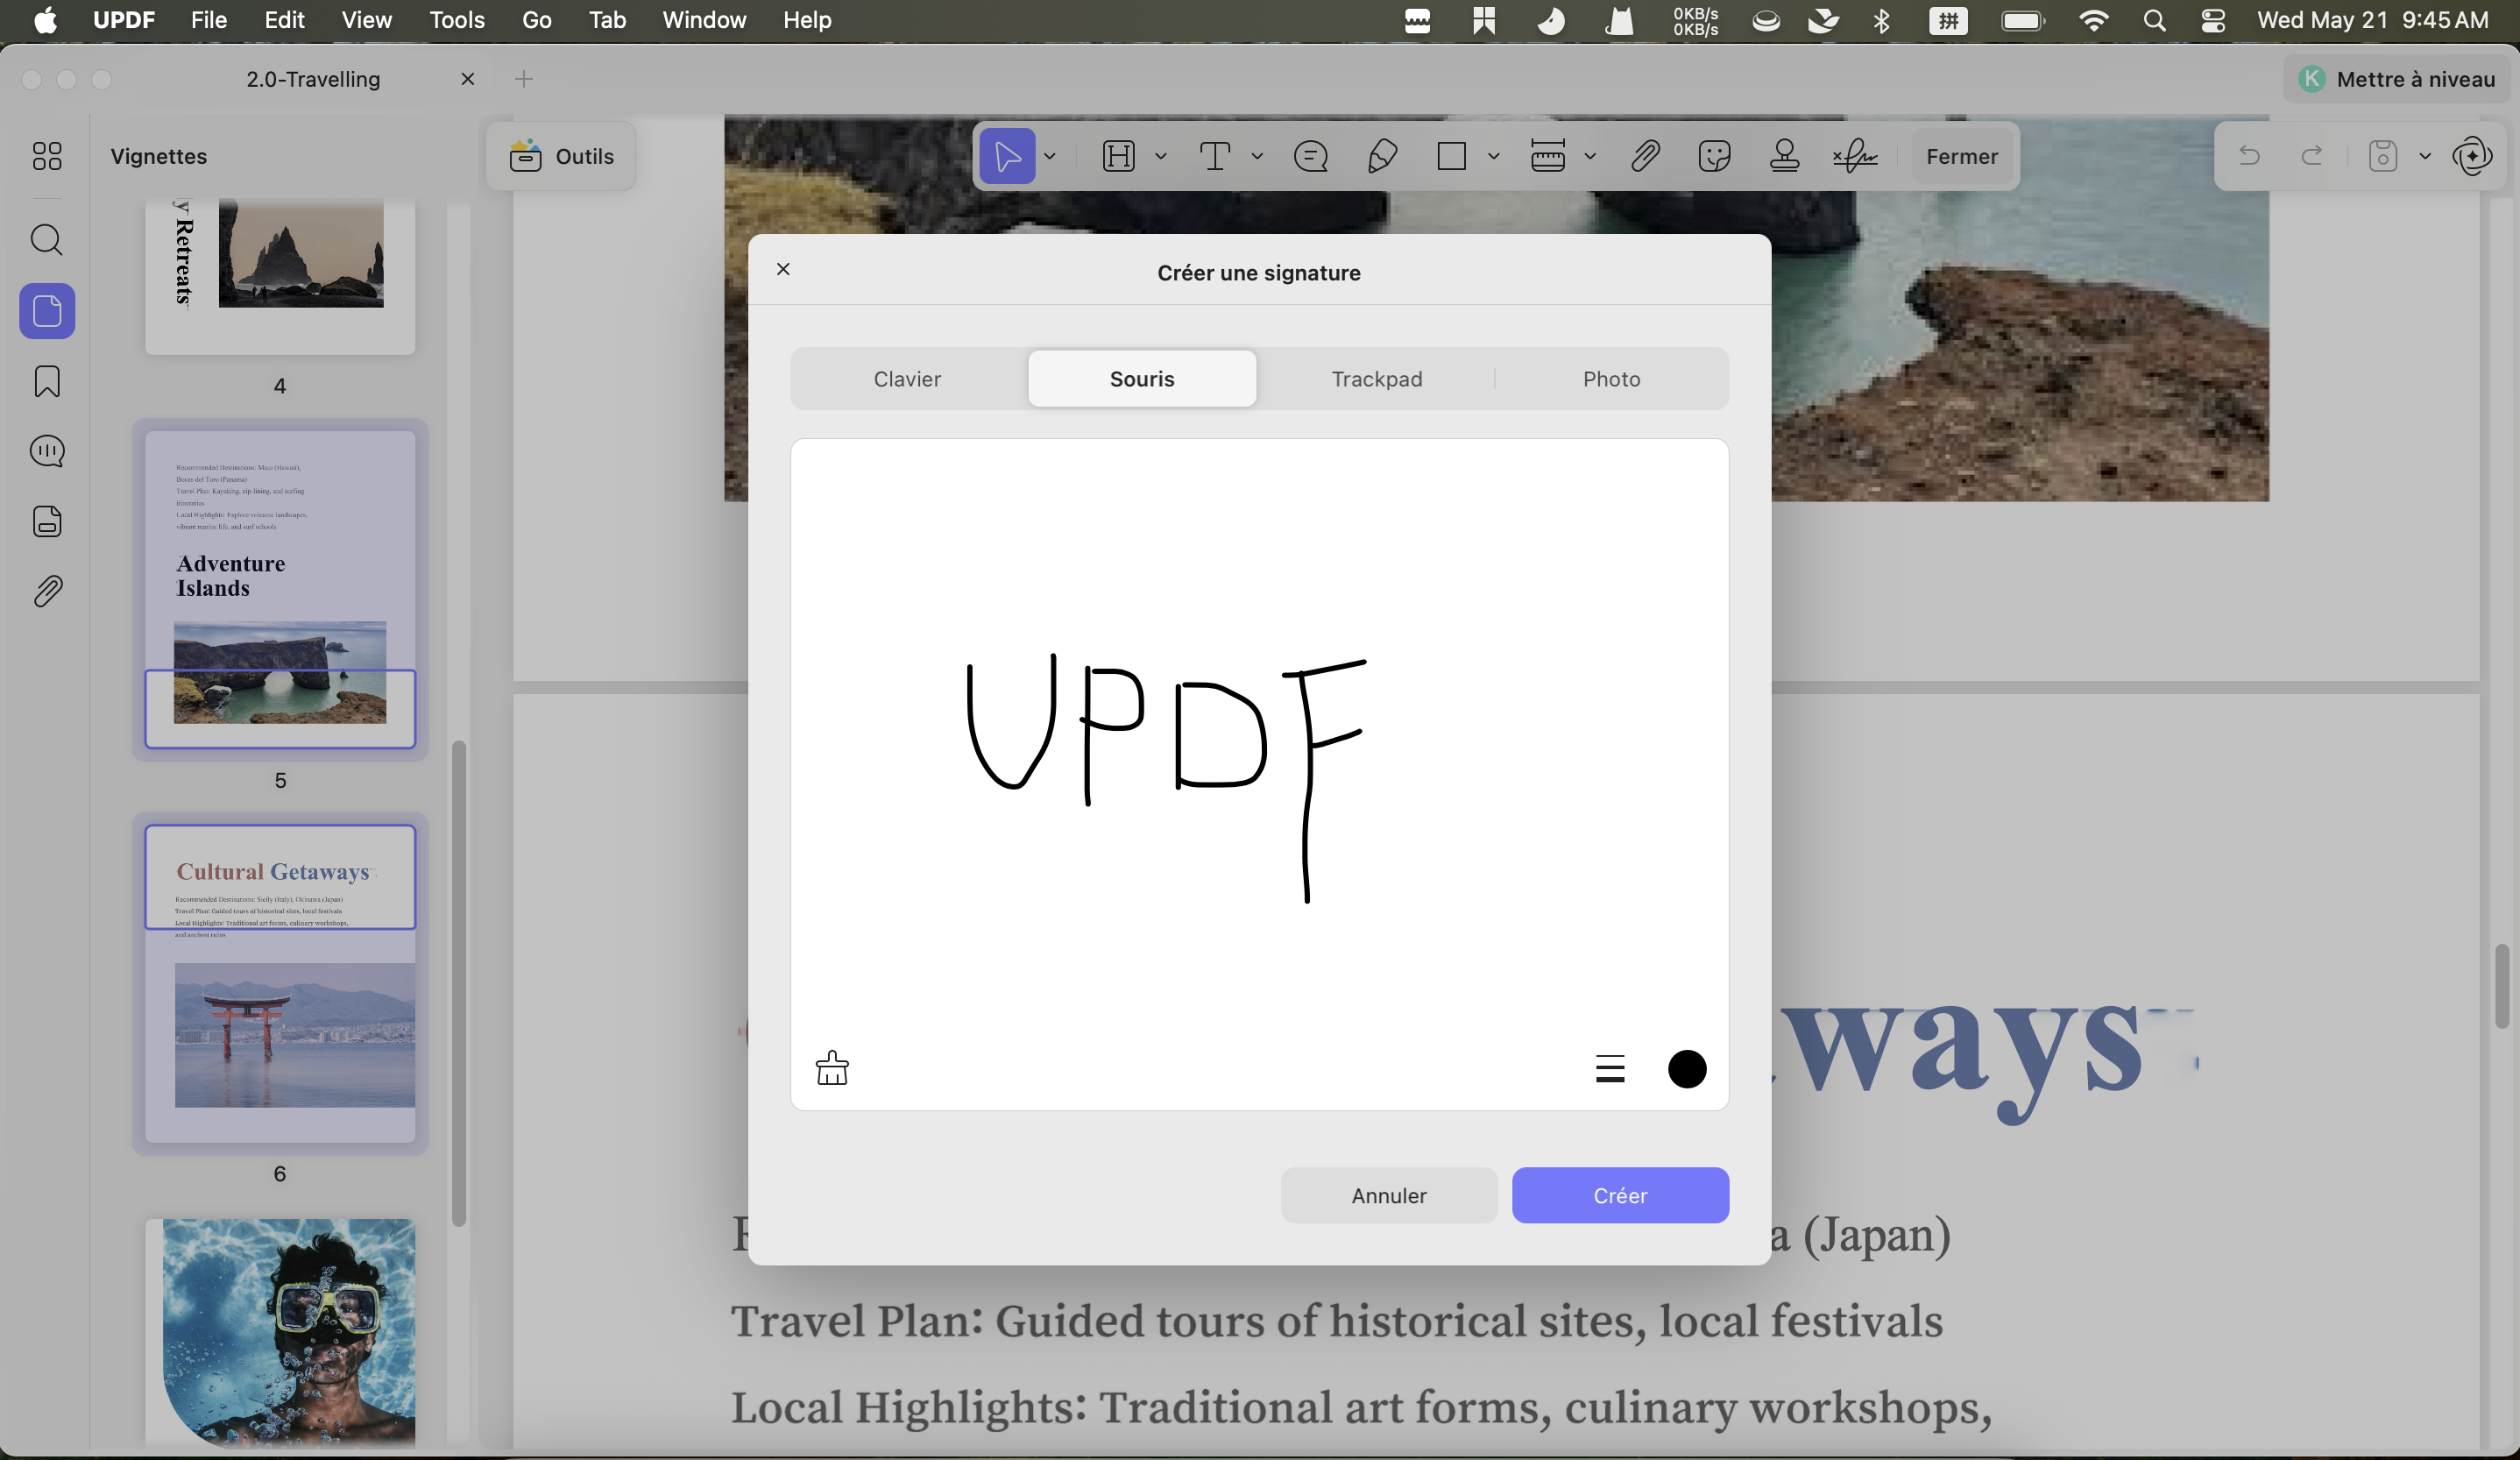The width and height of the screenshot is (2520, 1460).
Task: Select the rectangle shape tool
Action: pos(1451,156)
